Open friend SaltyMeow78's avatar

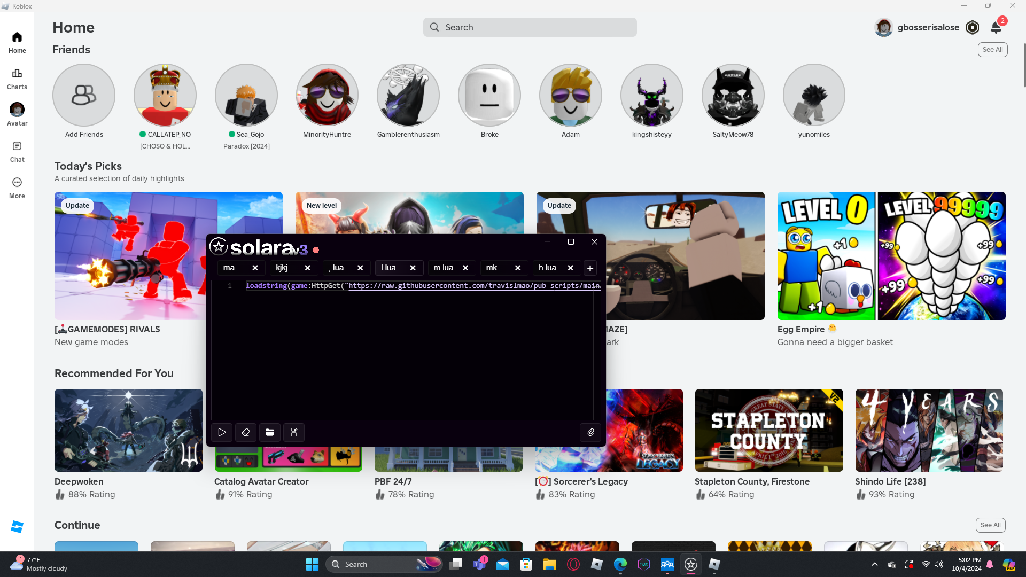(x=733, y=95)
